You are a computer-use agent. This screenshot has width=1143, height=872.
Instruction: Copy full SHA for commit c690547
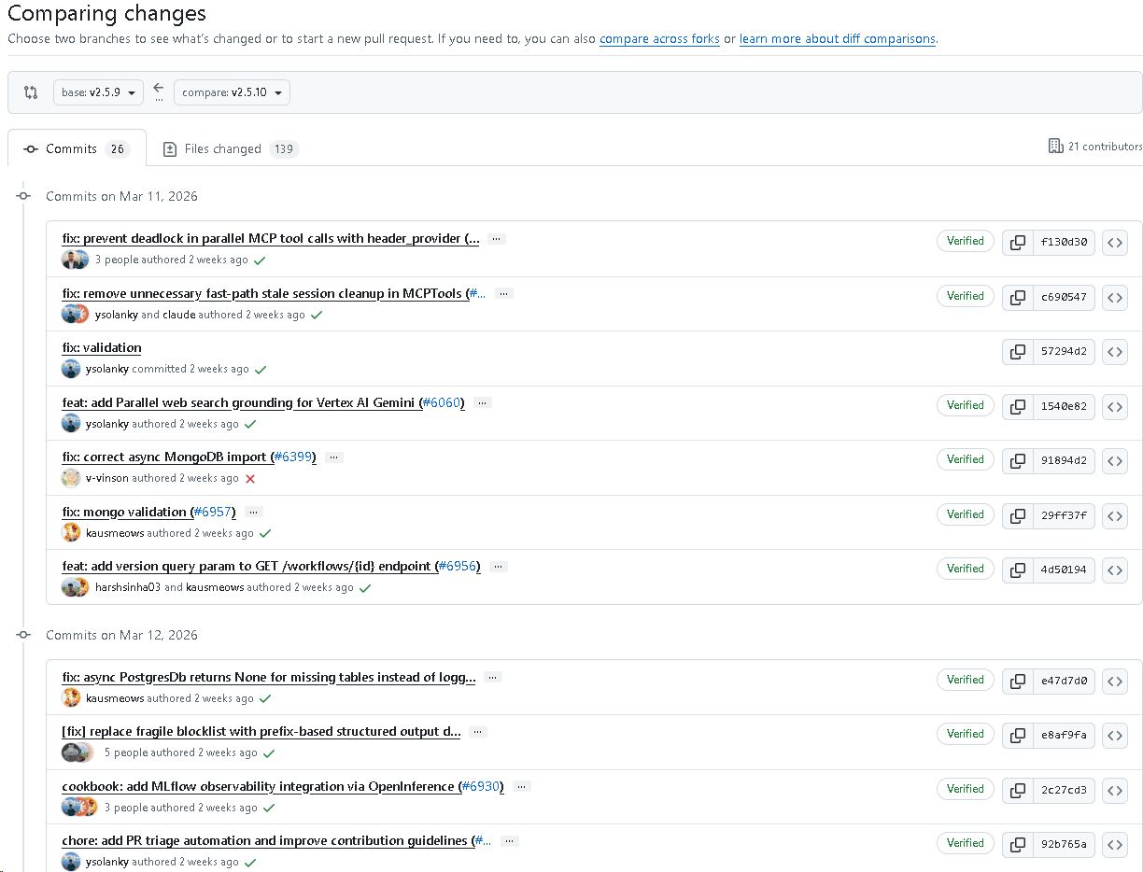pos(1018,298)
